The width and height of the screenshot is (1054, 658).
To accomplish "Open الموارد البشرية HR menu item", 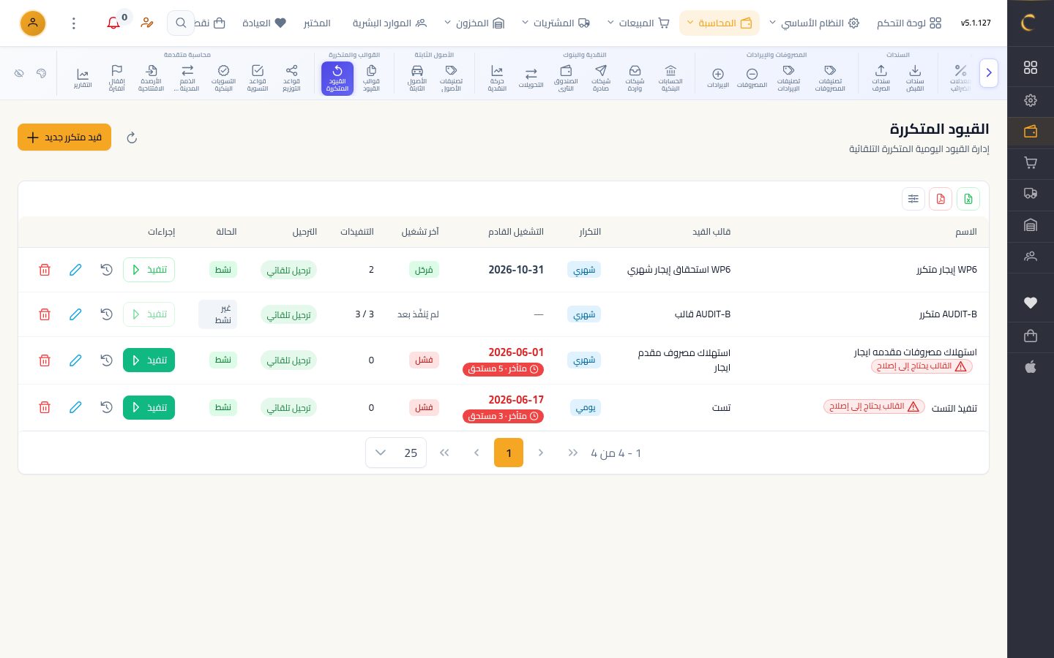I will (x=389, y=23).
